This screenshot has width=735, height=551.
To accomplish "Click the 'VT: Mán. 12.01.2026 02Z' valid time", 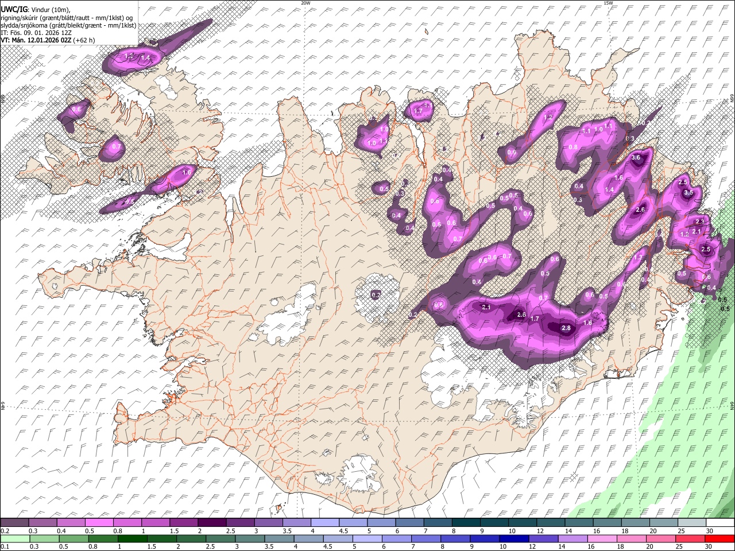I will [x=36, y=40].
